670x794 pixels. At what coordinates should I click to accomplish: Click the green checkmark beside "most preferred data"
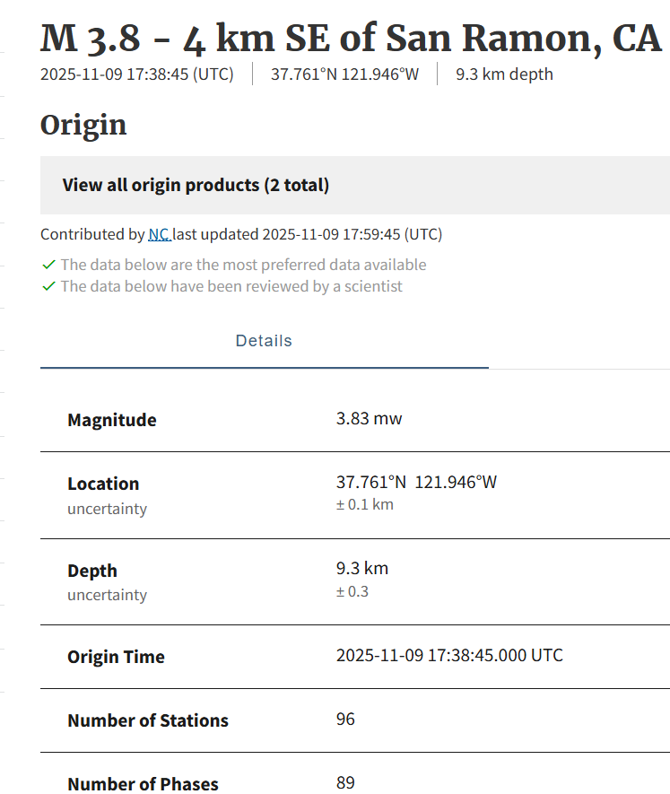(48, 265)
